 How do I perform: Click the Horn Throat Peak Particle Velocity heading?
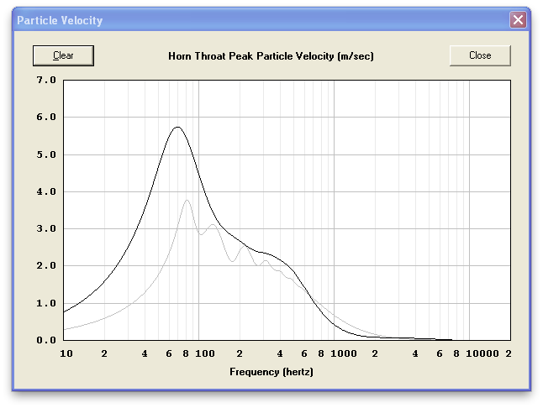(x=271, y=56)
